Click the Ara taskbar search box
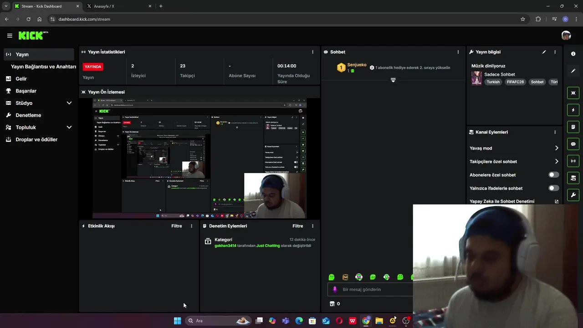The height and width of the screenshot is (328, 583). click(x=218, y=321)
